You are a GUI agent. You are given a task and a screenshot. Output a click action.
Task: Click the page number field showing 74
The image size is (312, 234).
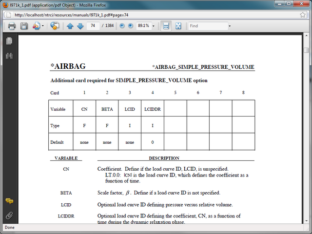93,26
